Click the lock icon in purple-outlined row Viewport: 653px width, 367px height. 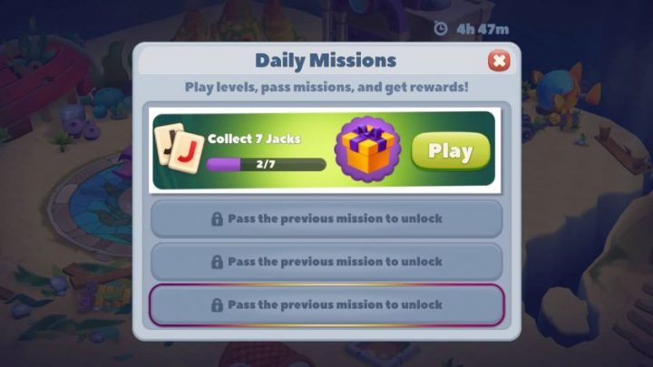pos(217,305)
